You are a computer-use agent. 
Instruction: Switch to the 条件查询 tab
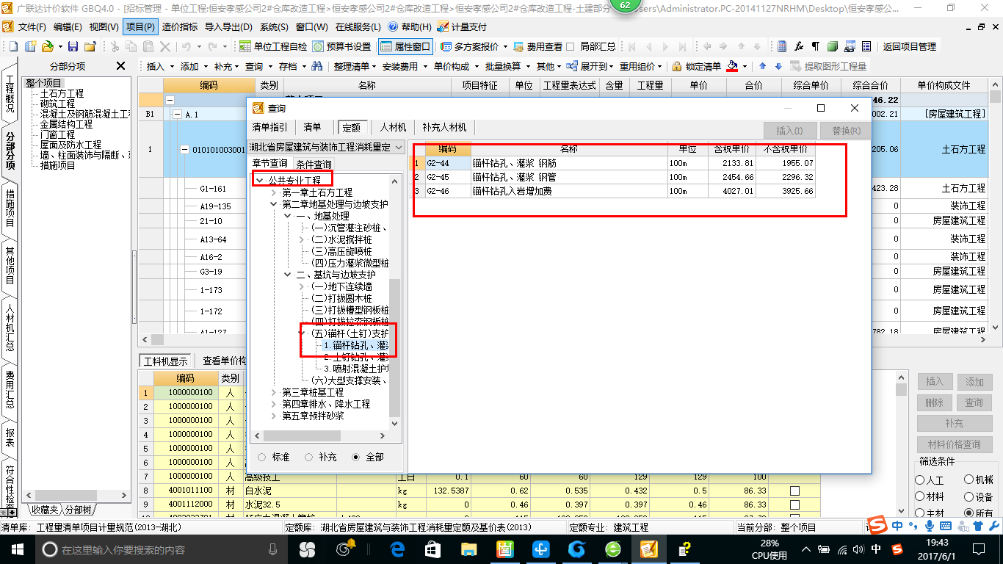[x=314, y=164]
